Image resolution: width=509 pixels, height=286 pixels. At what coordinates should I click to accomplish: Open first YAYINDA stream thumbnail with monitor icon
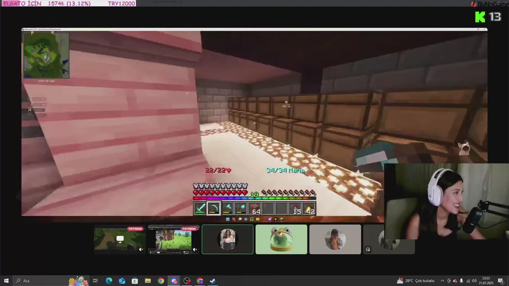pyautogui.click(x=120, y=239)
